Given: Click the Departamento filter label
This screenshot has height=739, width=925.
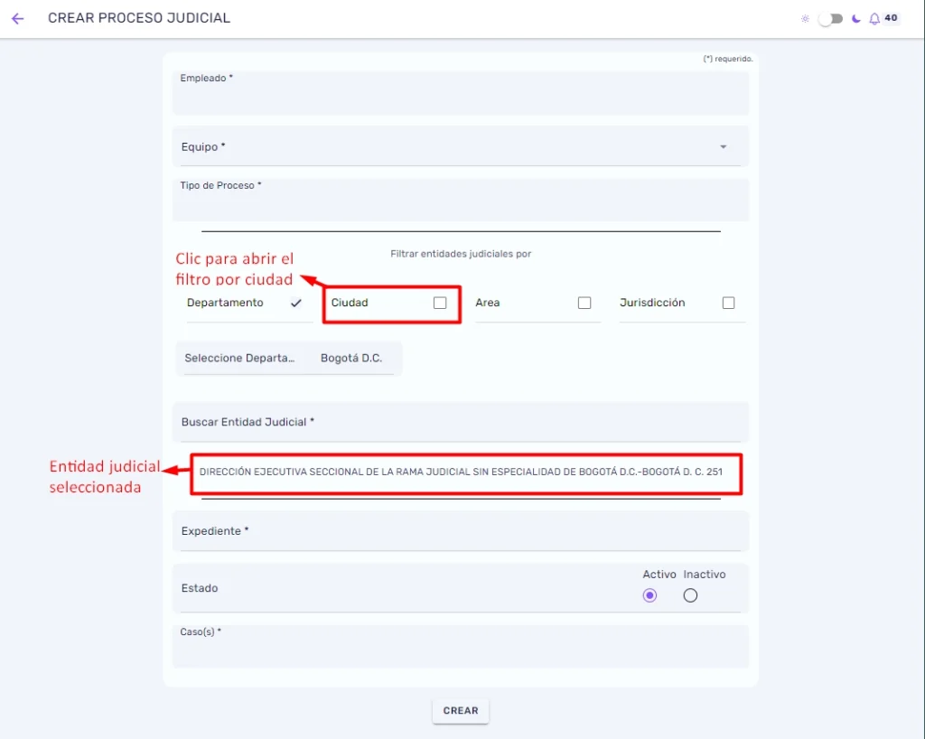Looking at the screenshot, I should click(225, 303).
